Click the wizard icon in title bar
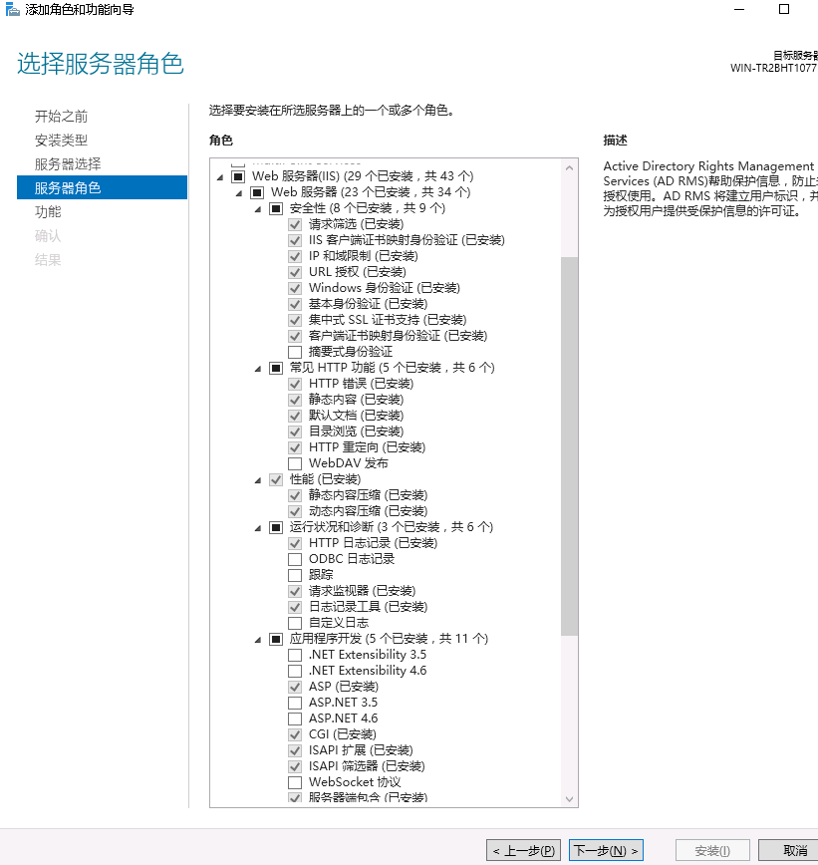 point(12,9)
